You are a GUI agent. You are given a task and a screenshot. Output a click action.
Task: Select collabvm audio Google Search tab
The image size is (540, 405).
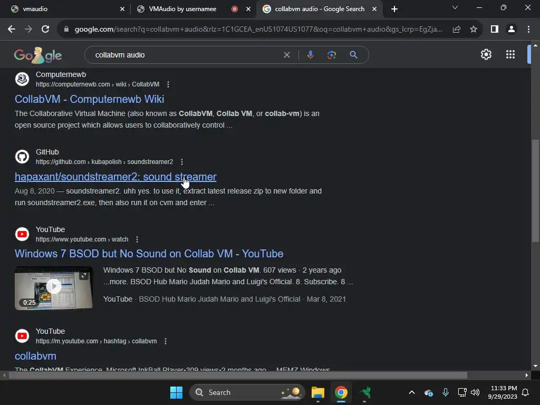(320, 9)
